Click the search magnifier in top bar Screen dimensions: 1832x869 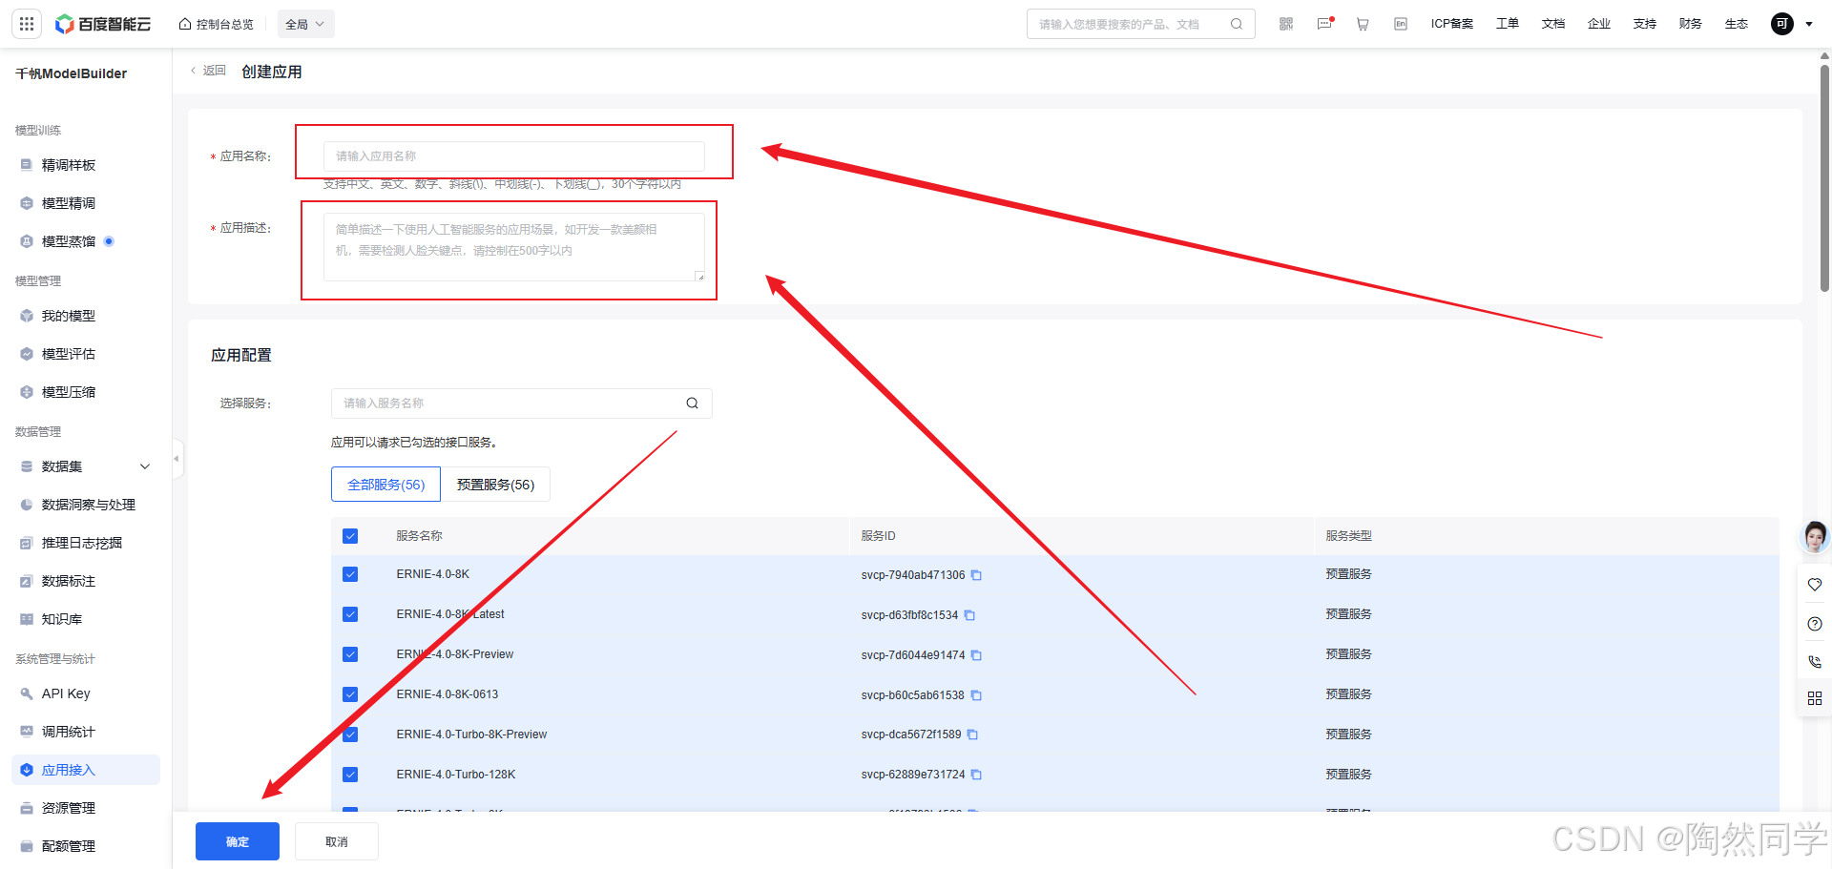(1237, 24)
